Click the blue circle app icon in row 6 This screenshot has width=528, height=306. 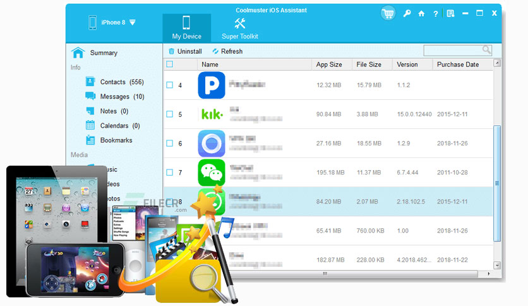coord(212,144)
